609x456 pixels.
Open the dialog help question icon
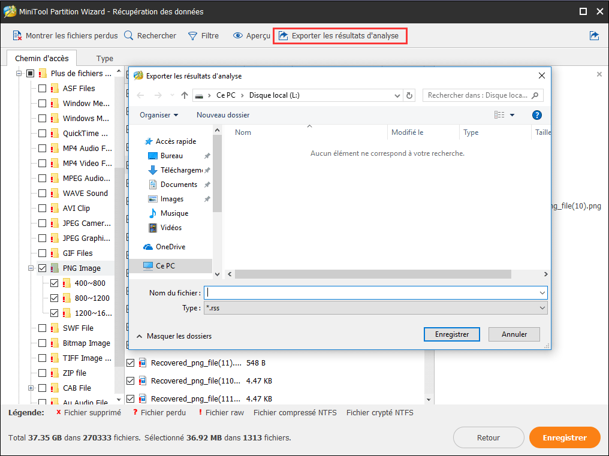tap(537, 115)
